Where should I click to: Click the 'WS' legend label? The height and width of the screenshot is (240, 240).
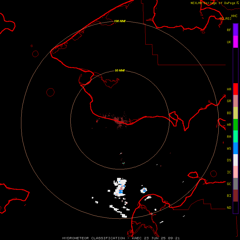229,149
